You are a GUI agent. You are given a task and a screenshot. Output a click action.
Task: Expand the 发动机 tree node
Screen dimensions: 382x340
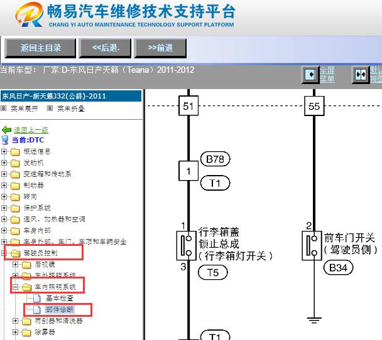point(4,162)
